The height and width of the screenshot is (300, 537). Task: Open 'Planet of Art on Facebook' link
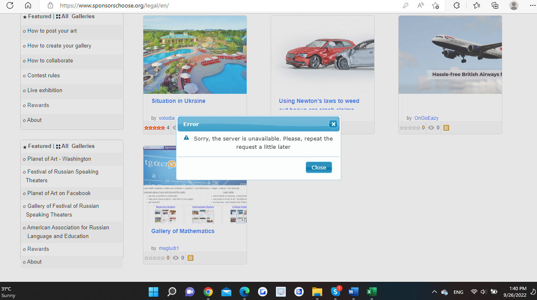pyautogui.click(x=59, y=193)
